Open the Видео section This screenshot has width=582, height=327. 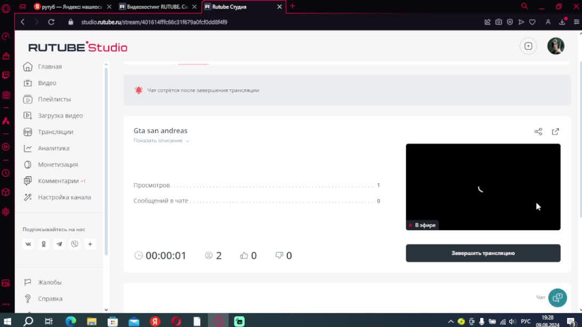point(47,83)
